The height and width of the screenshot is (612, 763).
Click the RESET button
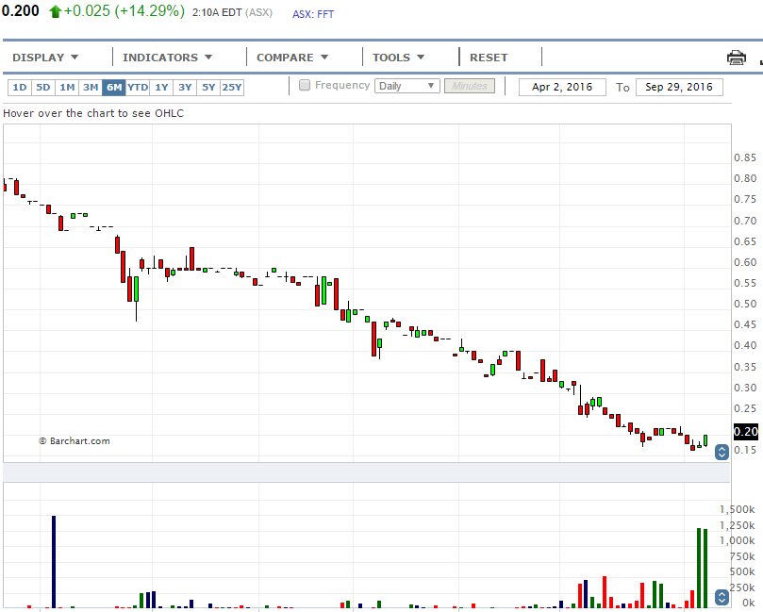pos(489,58)
